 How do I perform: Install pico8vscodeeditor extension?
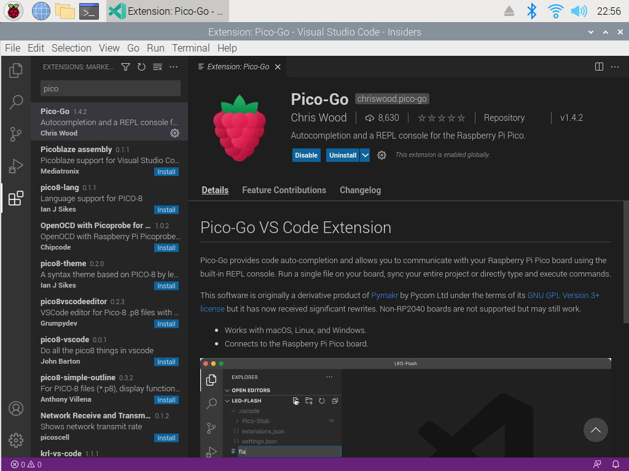click(166, 324)
